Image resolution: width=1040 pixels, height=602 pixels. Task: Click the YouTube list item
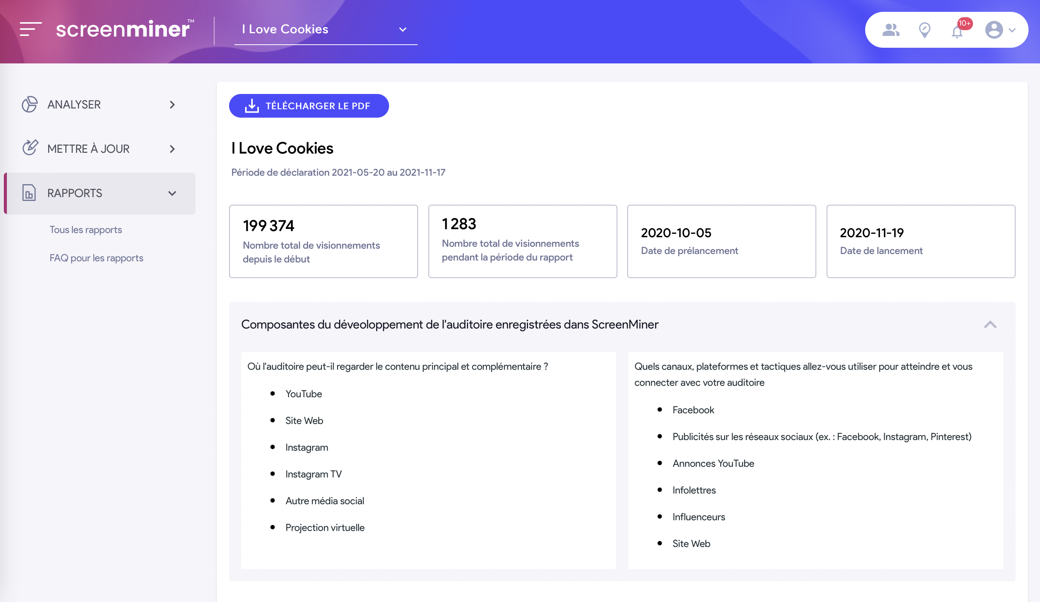(x=304, y=394)
